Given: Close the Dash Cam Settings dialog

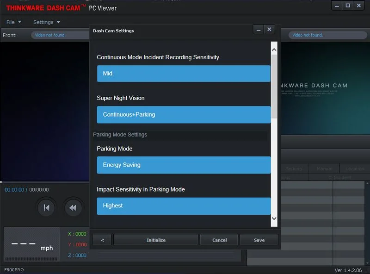Looking at the screenshot, I should click(x=269, y=30).
